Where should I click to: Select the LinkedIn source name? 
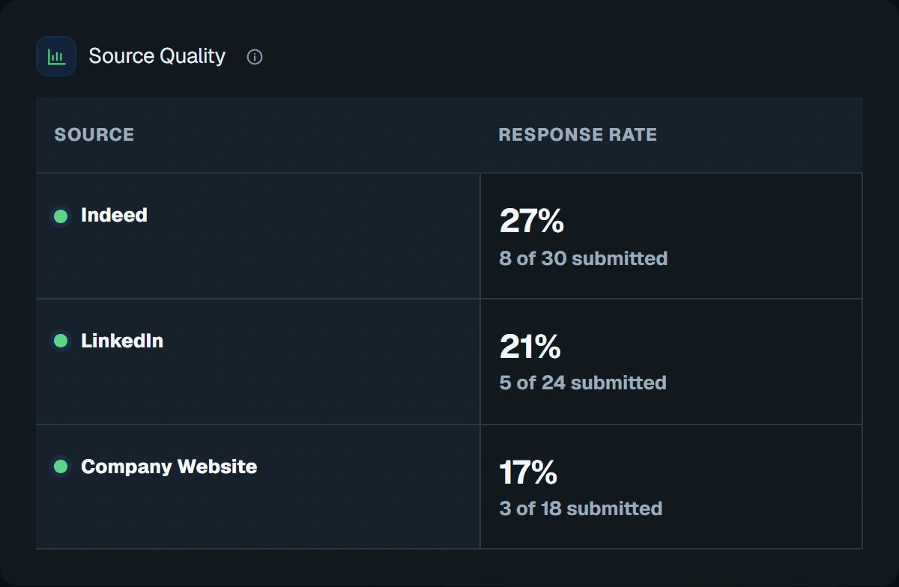(x=122, y=341)
